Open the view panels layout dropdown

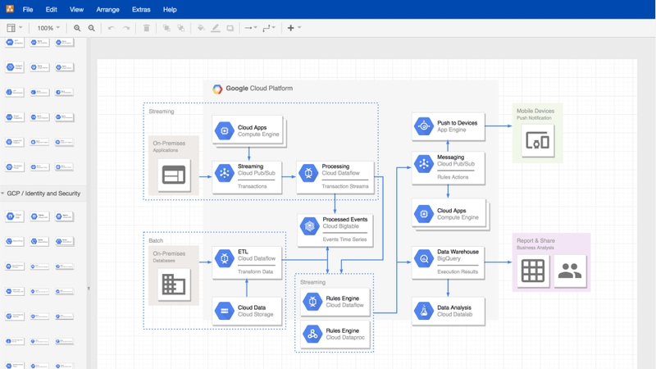pyautogui.click(x=15, y=28)
